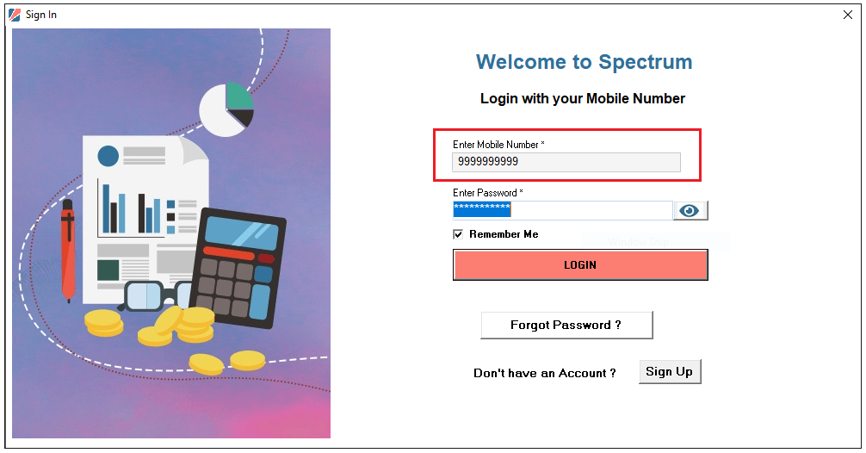The height and width of the screenshot is (453, 866).
Task: Click the LOGIN button
Action: point(580,264)
